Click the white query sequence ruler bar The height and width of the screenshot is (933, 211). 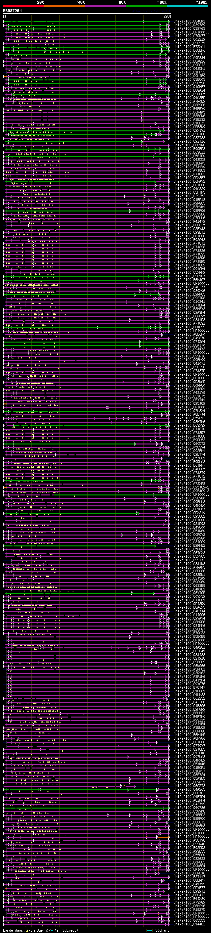(x=87, y=14)
